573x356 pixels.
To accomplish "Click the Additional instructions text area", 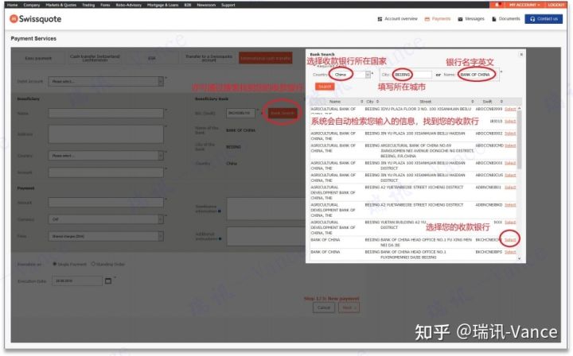I will pyautogui.click(x=266, y=236).
